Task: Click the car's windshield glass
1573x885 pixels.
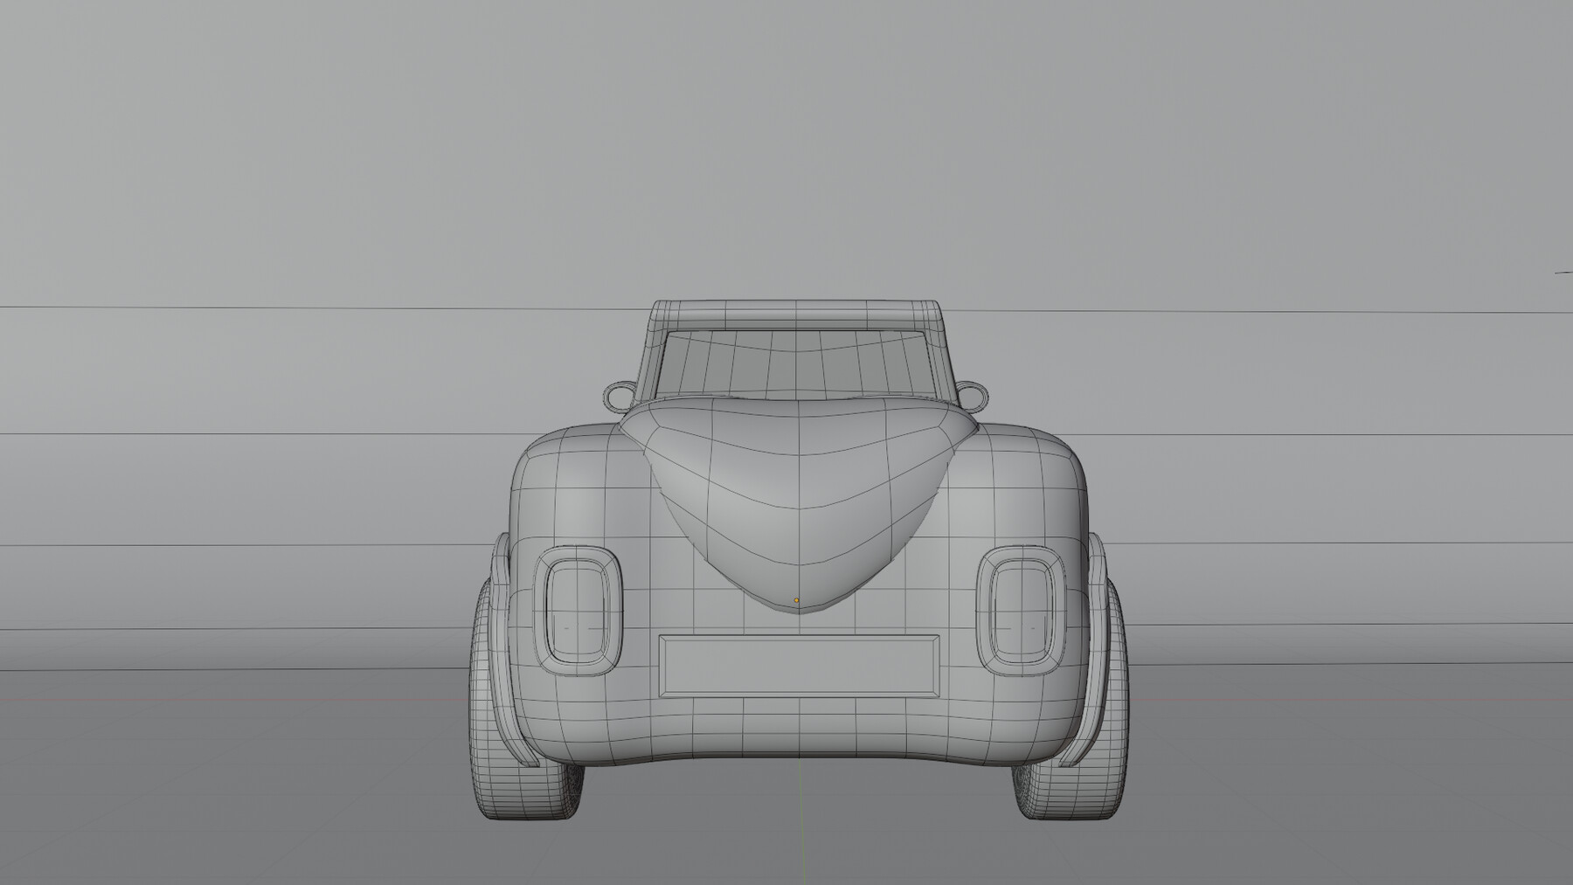Action: coord(800,367)
